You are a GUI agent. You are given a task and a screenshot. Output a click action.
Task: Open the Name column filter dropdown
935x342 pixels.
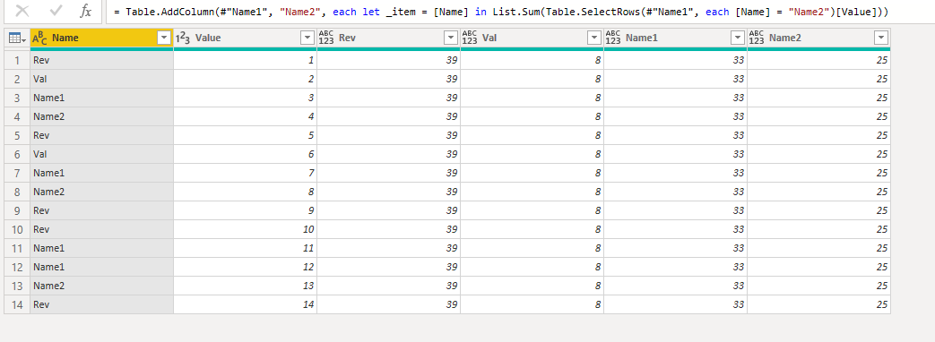pos(164,38)
